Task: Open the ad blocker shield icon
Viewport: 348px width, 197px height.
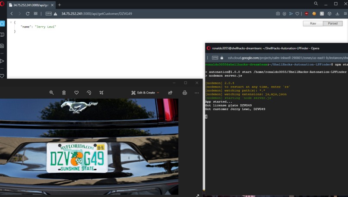Action: tap(284, 14)
